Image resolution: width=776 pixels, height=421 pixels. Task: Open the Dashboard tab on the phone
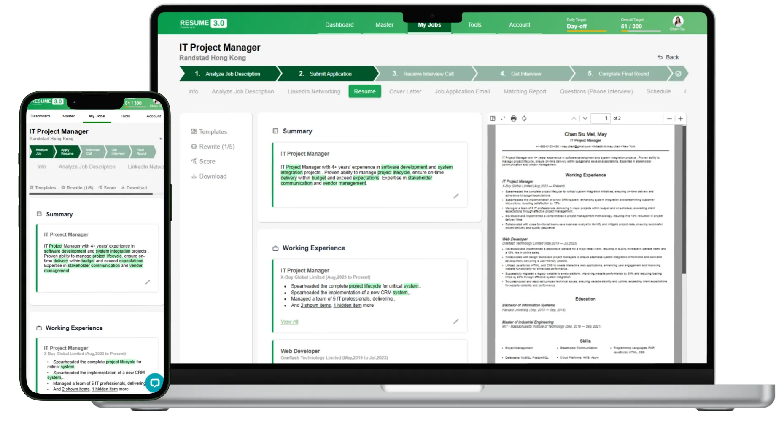[40, 116]
